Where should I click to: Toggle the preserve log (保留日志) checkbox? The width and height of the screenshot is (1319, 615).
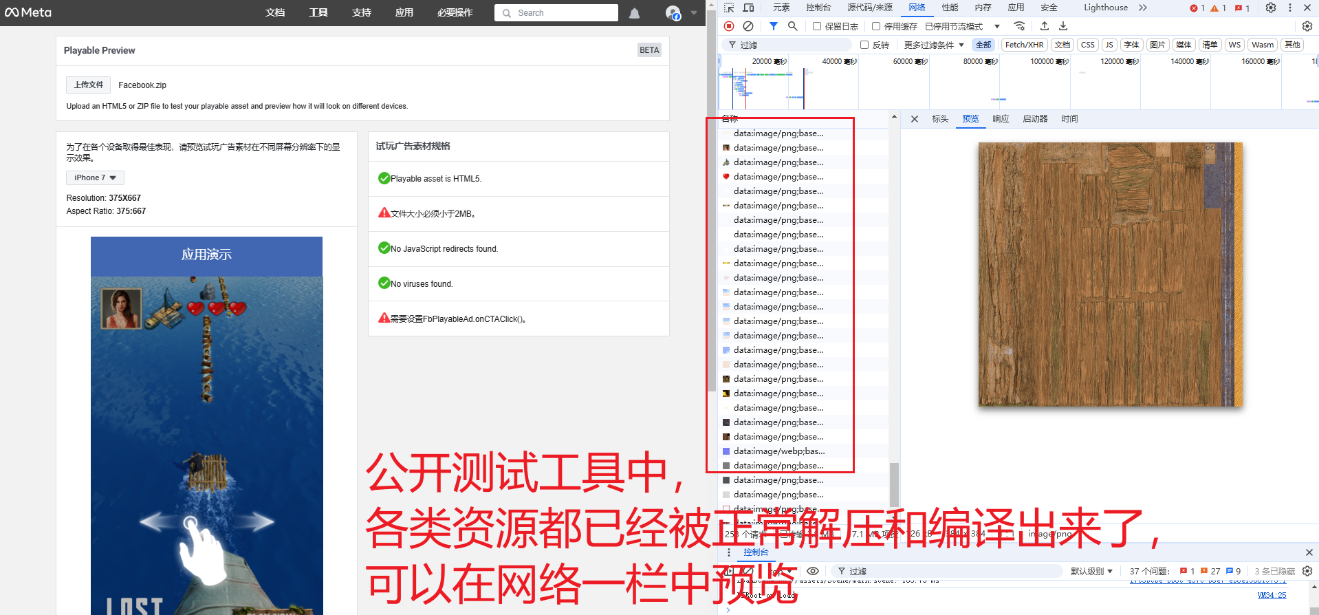pyautogui.click(x=817, y=26)
